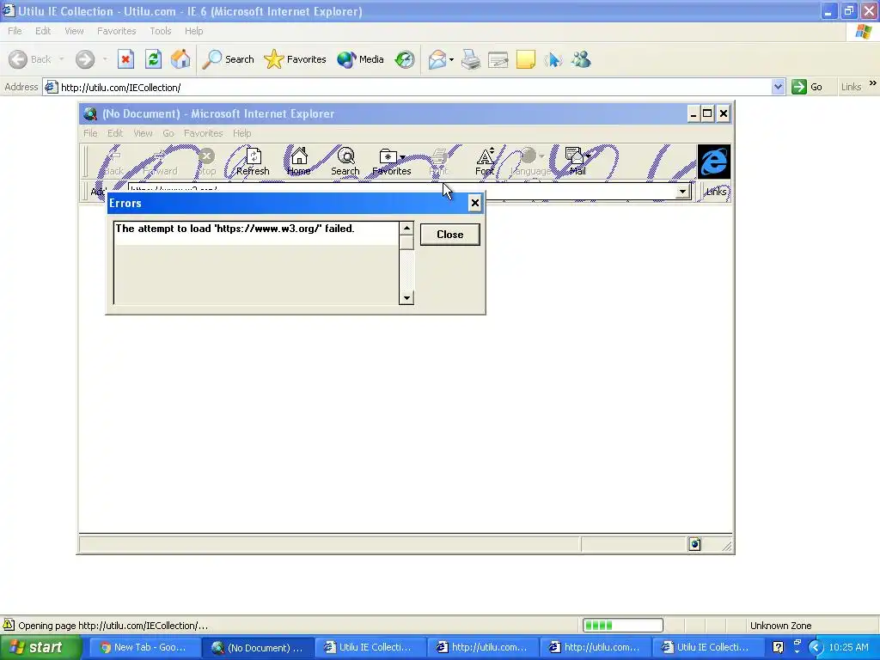Viewport: 880px width, 660px height.
Task: Click the green Refresh icon in IE 6 toolbar
Action: tap(153, 59)
